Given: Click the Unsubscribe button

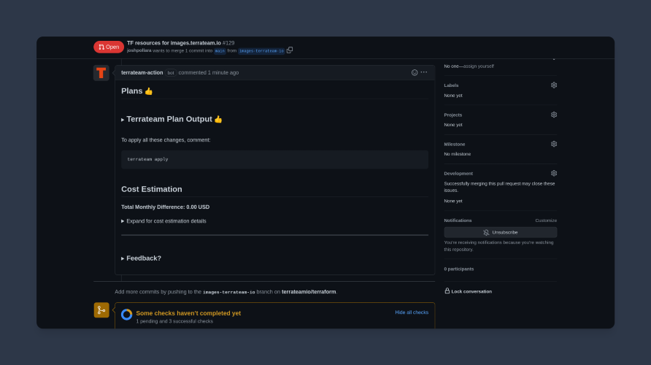Looking at the screenshot, I should coord(500,233).
